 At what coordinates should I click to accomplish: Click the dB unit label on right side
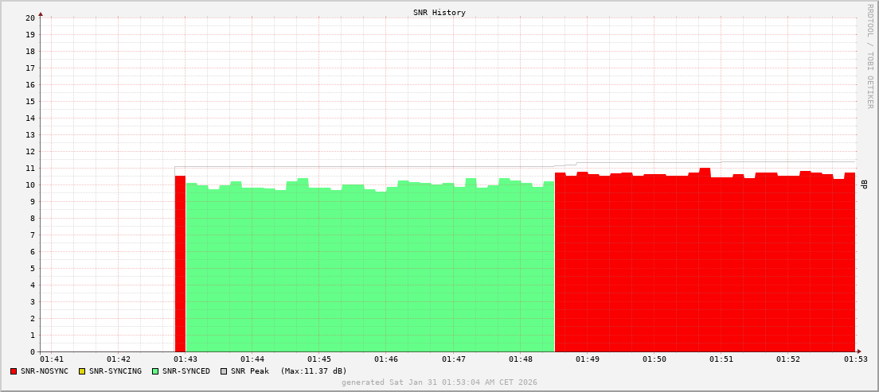point(864,184)
